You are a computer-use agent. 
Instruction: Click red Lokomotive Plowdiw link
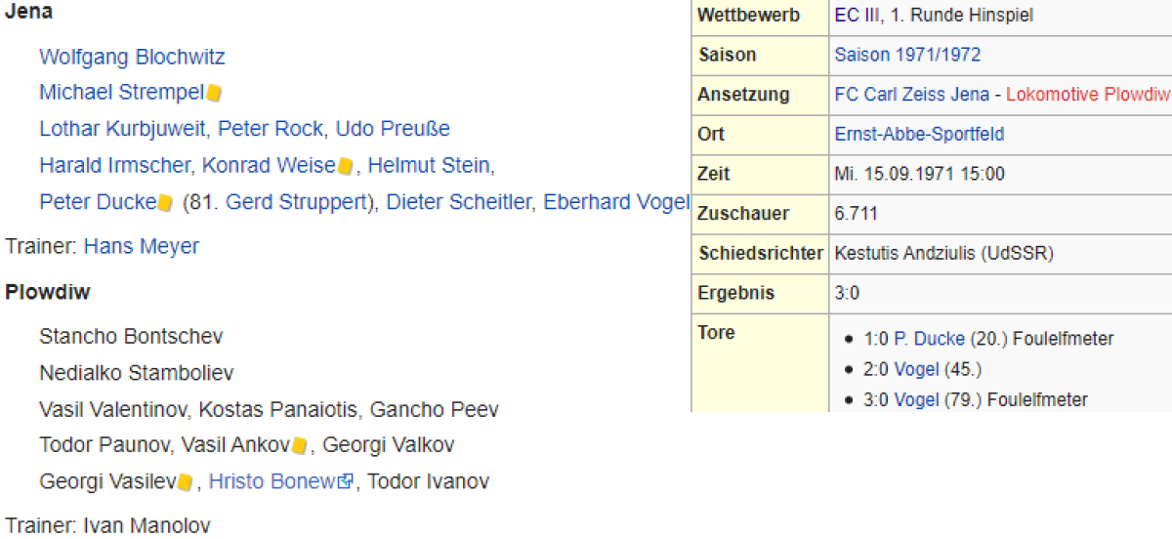1087,95
